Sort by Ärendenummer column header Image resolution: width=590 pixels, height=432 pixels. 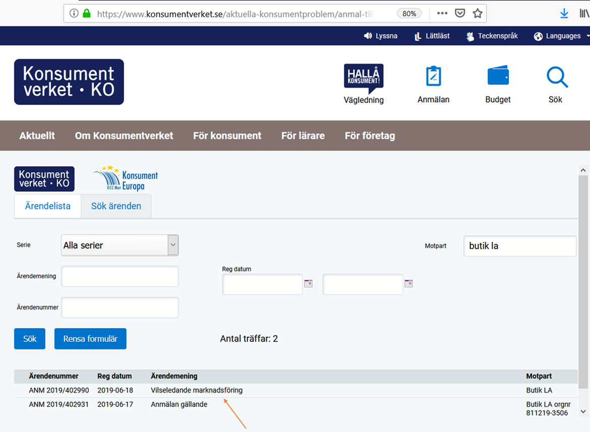[53, 376]
